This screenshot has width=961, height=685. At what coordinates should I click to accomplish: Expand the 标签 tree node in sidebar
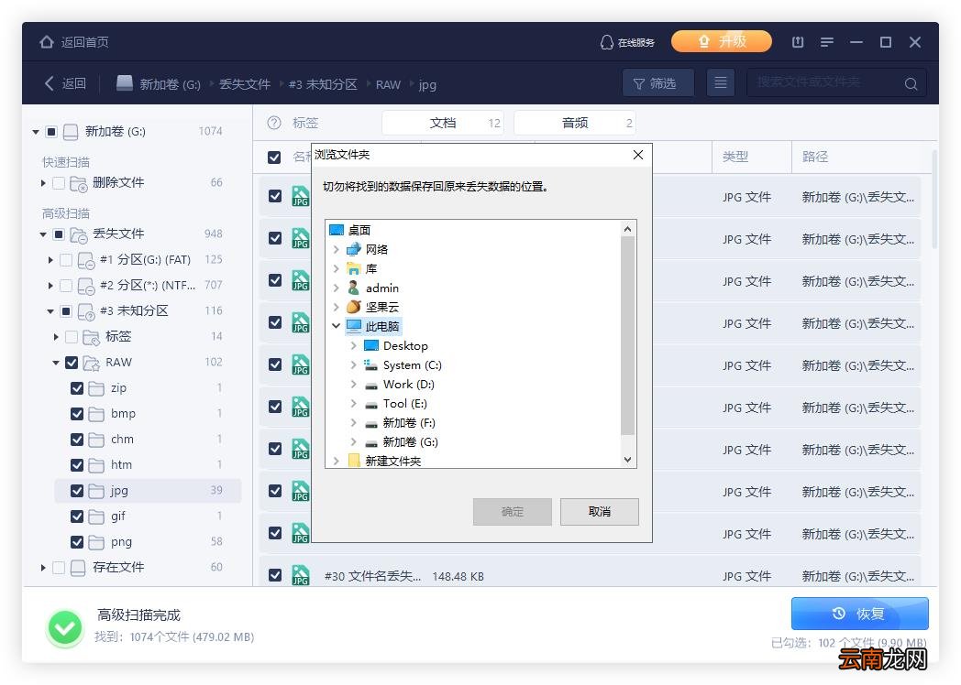(x=56, y=337)
